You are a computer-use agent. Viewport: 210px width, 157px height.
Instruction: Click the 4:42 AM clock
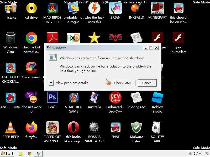point(195,154)
